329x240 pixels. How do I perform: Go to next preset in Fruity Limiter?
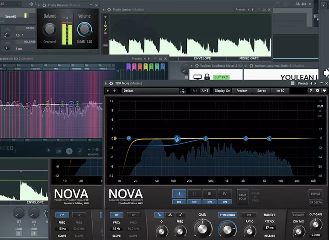253,10
